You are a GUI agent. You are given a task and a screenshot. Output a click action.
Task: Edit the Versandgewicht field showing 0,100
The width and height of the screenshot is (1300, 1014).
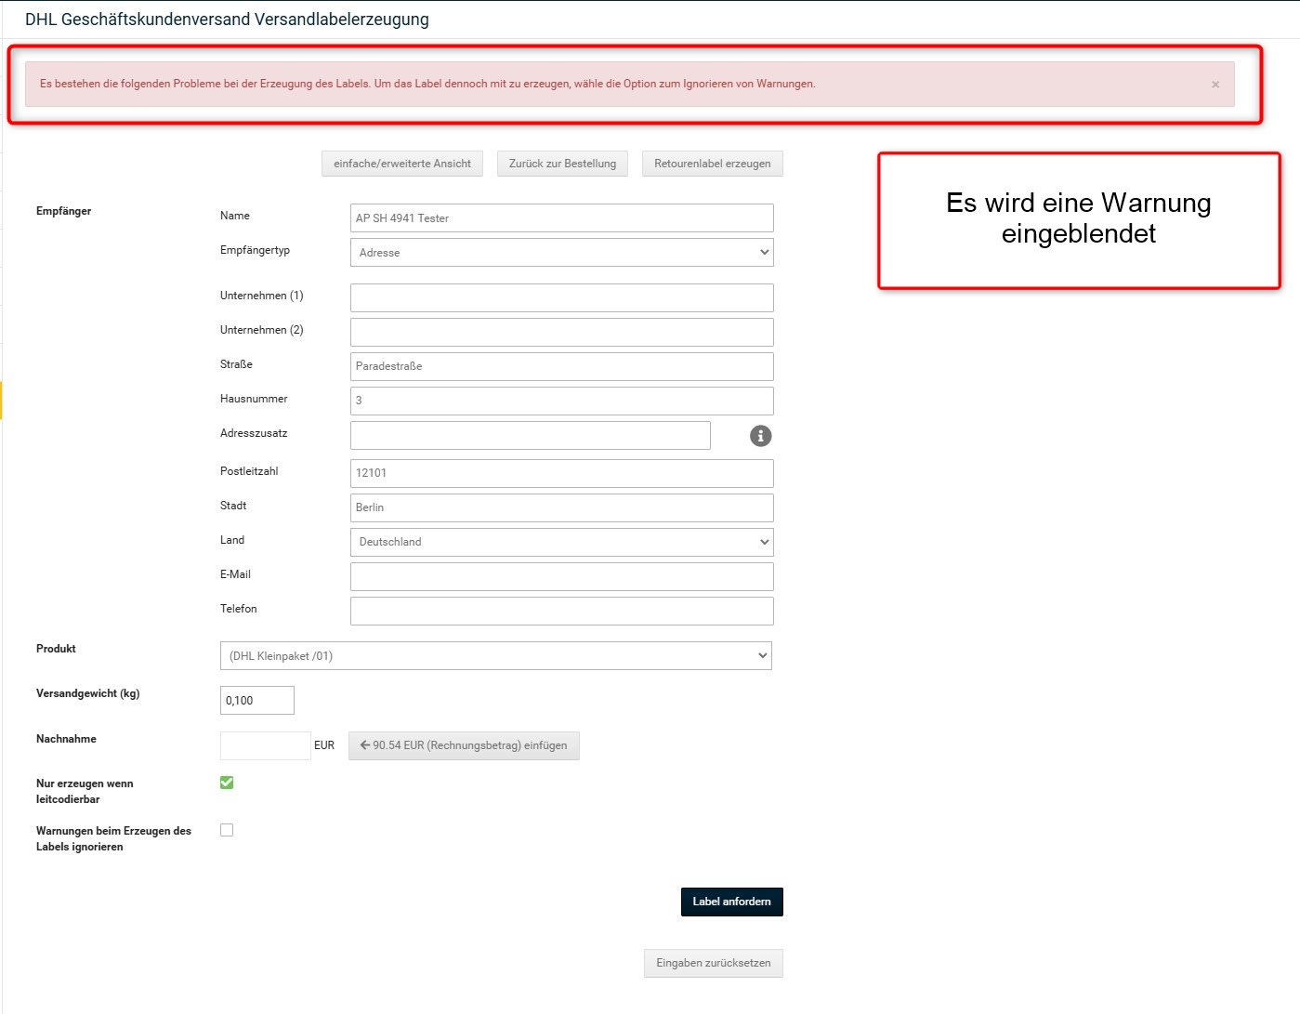tap(257, 701)
